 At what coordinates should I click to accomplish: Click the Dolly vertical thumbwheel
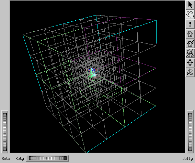[x=190, y=132]
